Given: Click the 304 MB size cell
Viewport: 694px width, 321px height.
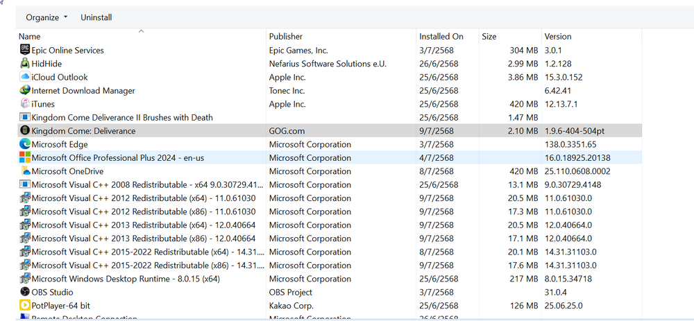Looking at the screenshot, I should pyautogui.click(x=524, y=51).
